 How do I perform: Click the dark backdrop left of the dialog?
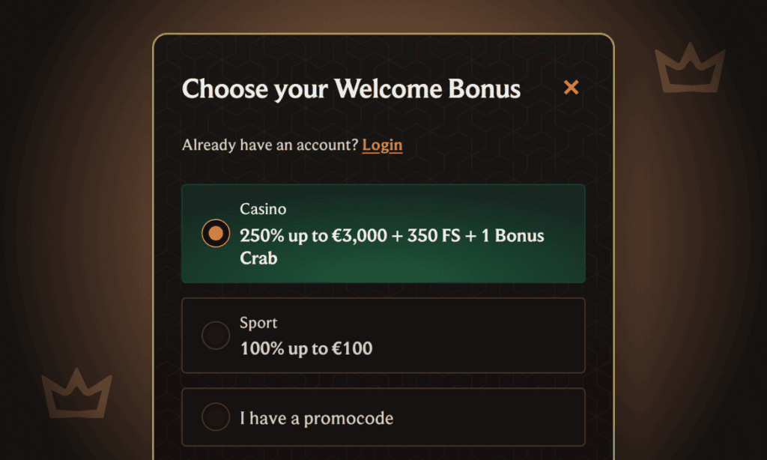75,225
